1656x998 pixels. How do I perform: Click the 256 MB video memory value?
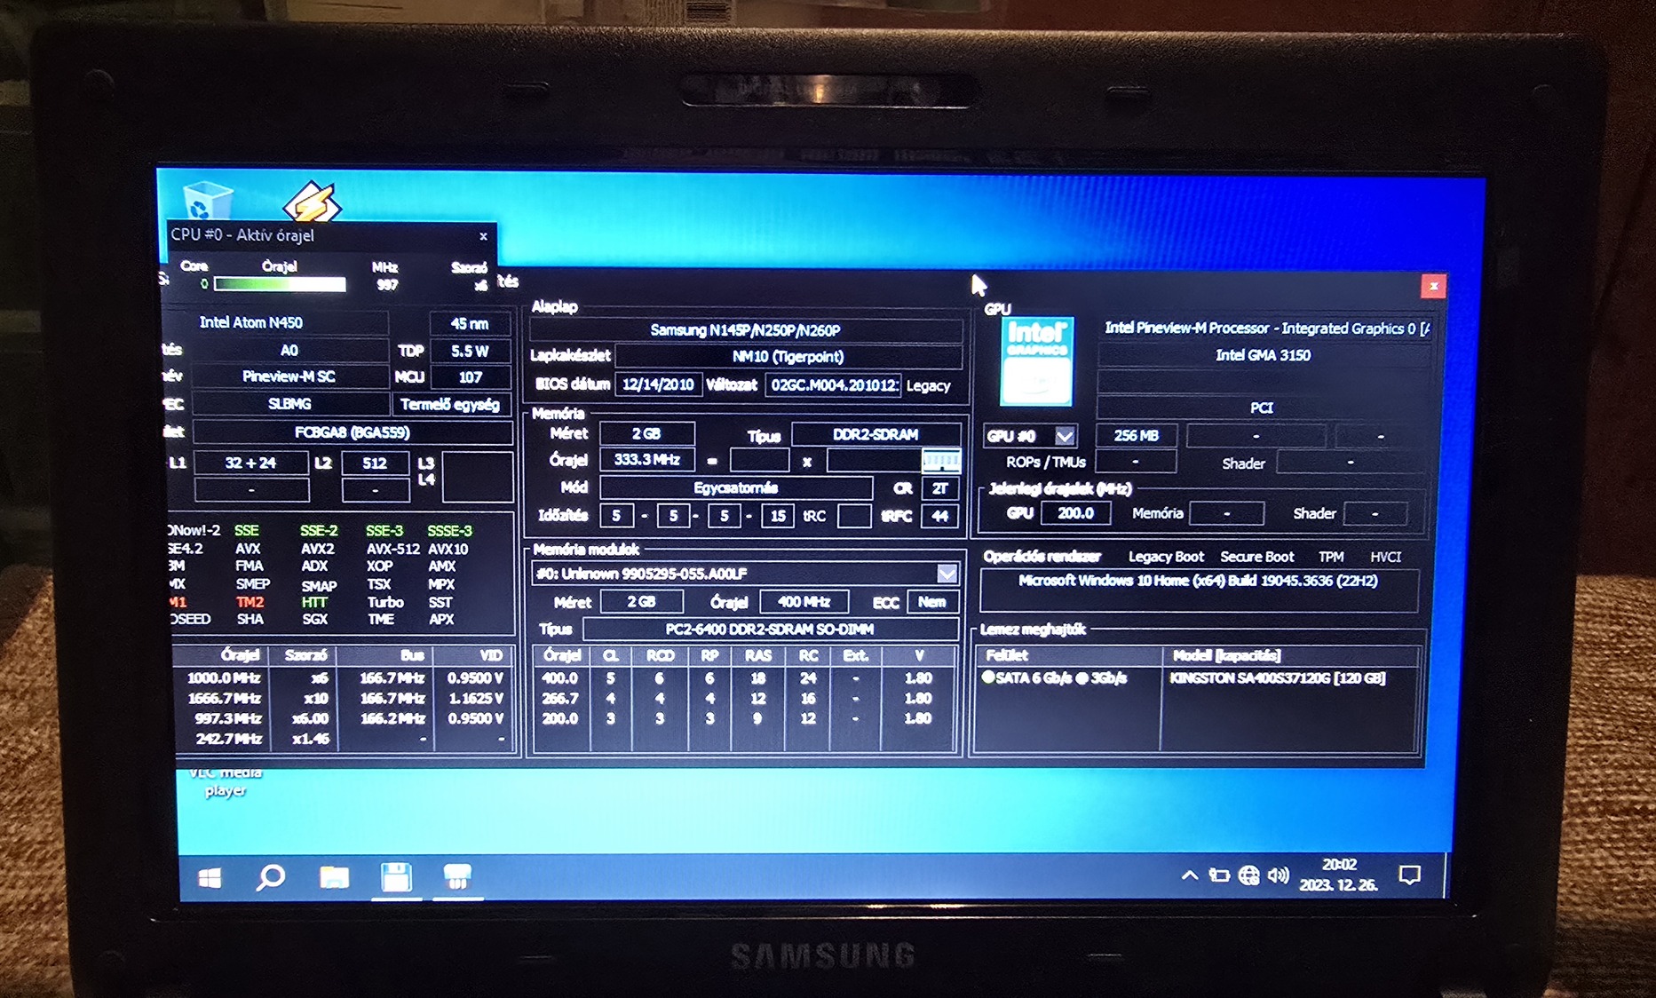pos(1137,436)
